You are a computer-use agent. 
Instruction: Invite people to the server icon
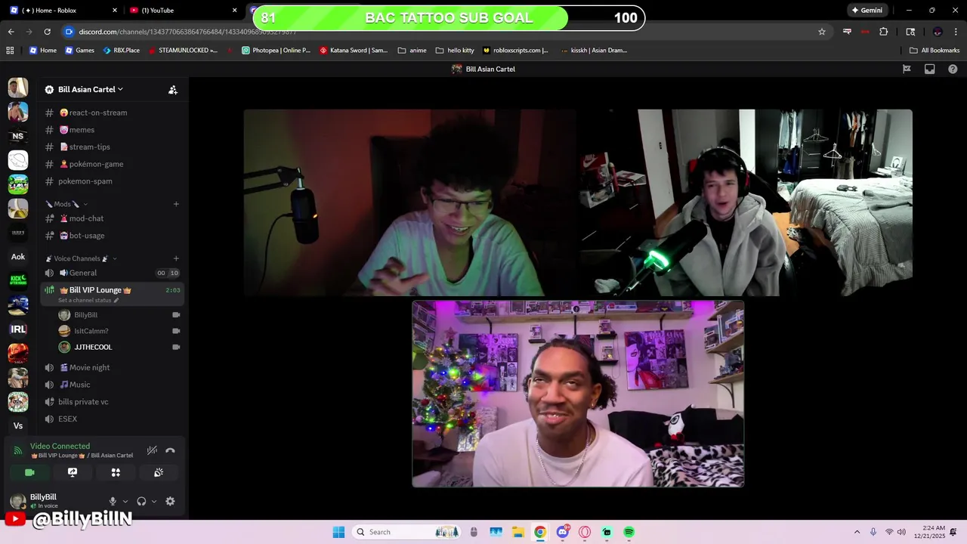click(x=173, y=89)
